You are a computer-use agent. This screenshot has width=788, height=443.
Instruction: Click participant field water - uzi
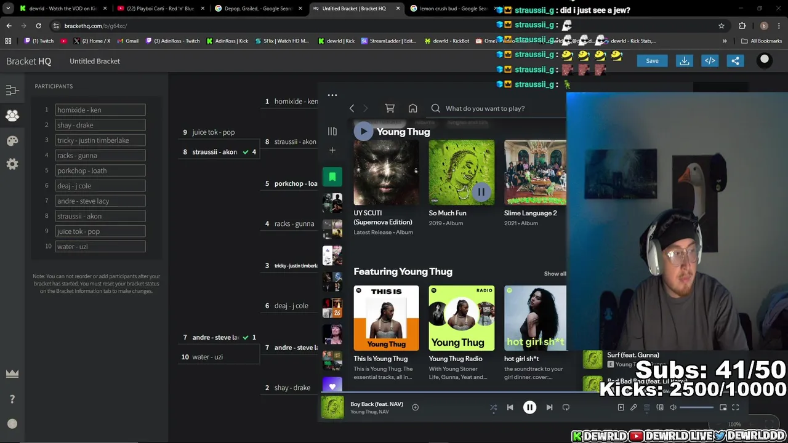click(100, 246)
